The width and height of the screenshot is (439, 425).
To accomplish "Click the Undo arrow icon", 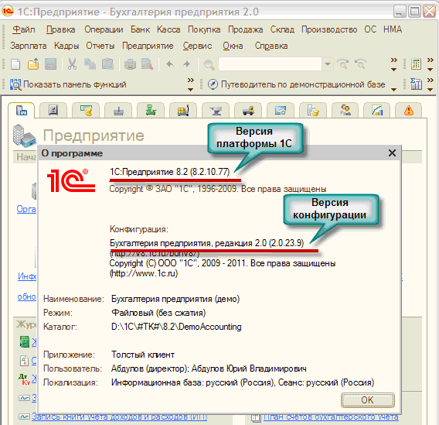I will tap(170, 64).
